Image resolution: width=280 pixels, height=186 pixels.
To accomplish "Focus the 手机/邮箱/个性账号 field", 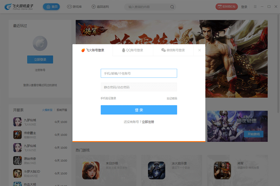I will pos(139,73).
